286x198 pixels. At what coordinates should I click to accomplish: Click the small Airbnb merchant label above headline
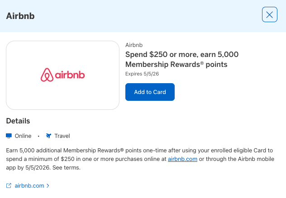(x=133, y=45)
